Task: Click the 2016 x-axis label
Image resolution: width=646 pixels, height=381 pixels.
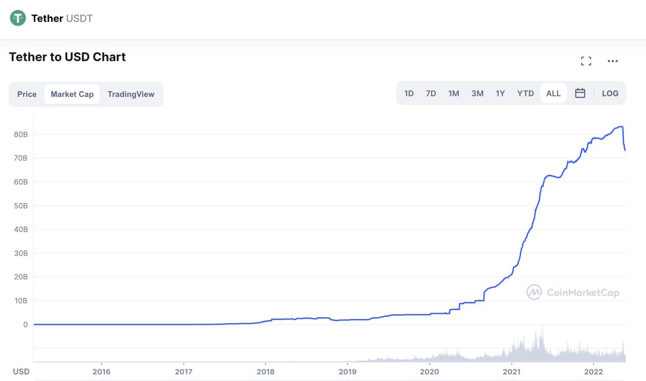Action: coord(101,371)
